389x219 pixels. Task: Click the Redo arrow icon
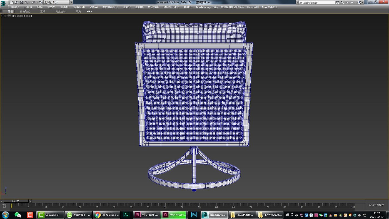click(x=33, y=2)
